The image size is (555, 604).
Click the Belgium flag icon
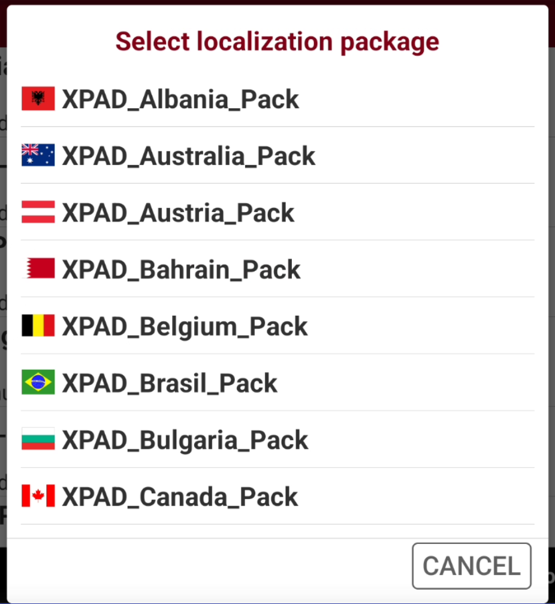(38, 325)
